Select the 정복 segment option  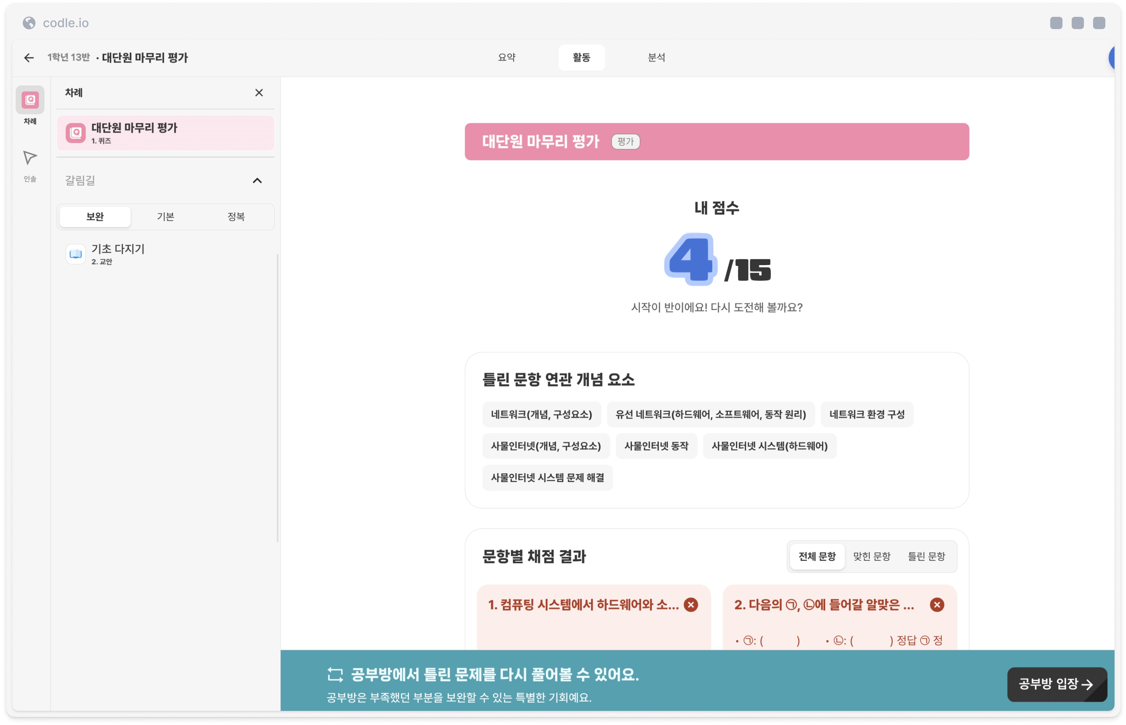point(236,217)
